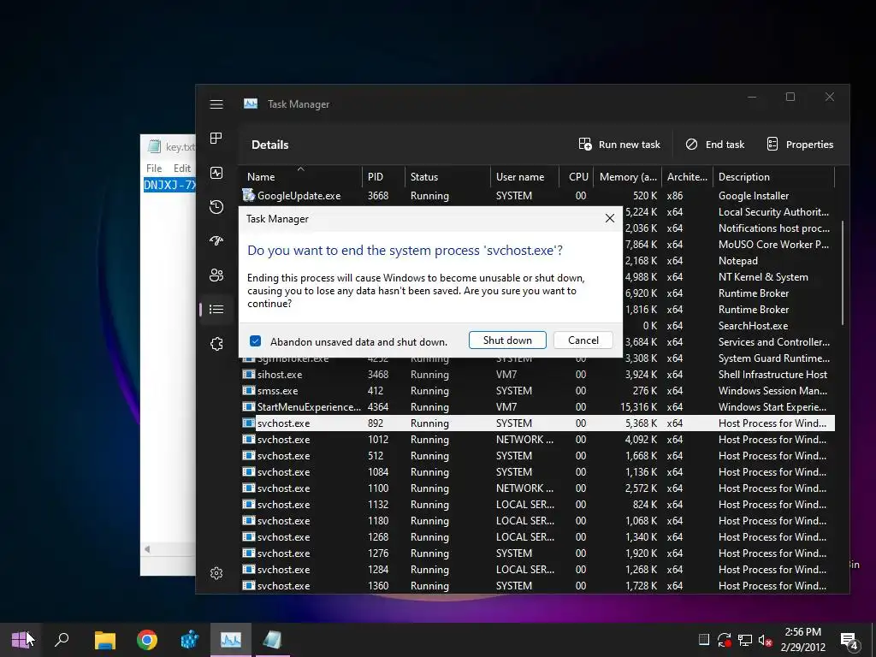876x657 pixels.
Task: Click the Properties icon in toolbar
Action: tap(772, 144)
